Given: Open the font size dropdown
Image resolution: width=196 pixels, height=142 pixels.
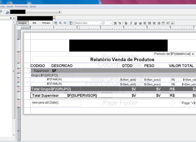Looking at the screenshot, I should 111,23.
